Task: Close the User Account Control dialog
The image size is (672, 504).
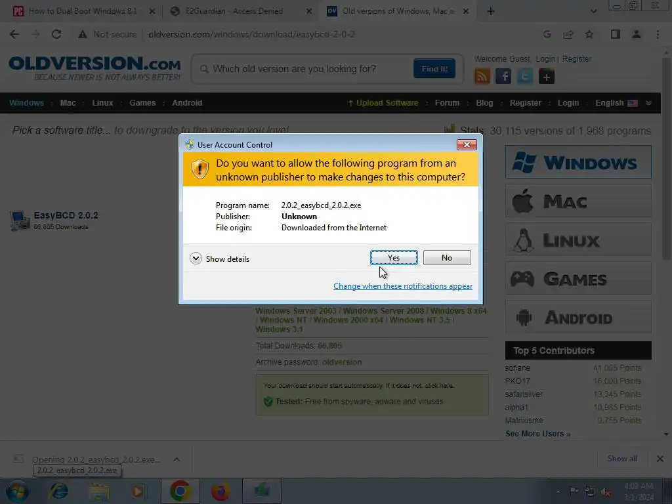Action: pyautogui.click(x=467, y=145)
